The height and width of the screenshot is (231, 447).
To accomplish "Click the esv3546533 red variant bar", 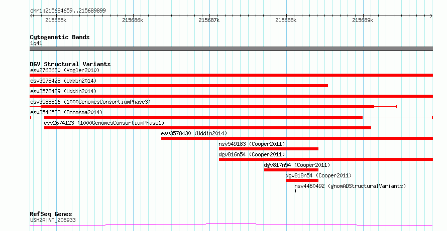I will [203, 117].
